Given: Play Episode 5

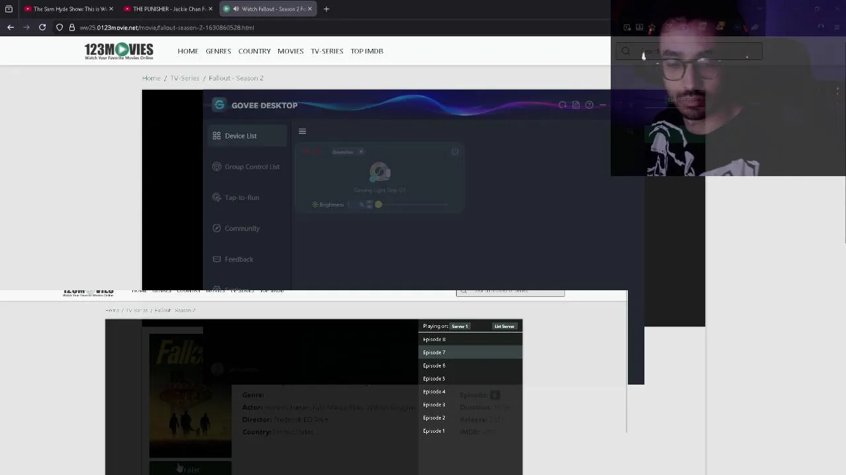Looking at the screenshot, I should click(x=470, y=379).
